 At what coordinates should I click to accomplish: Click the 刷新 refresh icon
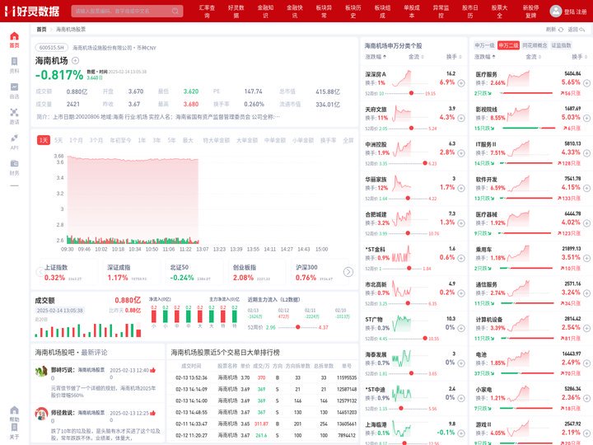pos(561,29)
